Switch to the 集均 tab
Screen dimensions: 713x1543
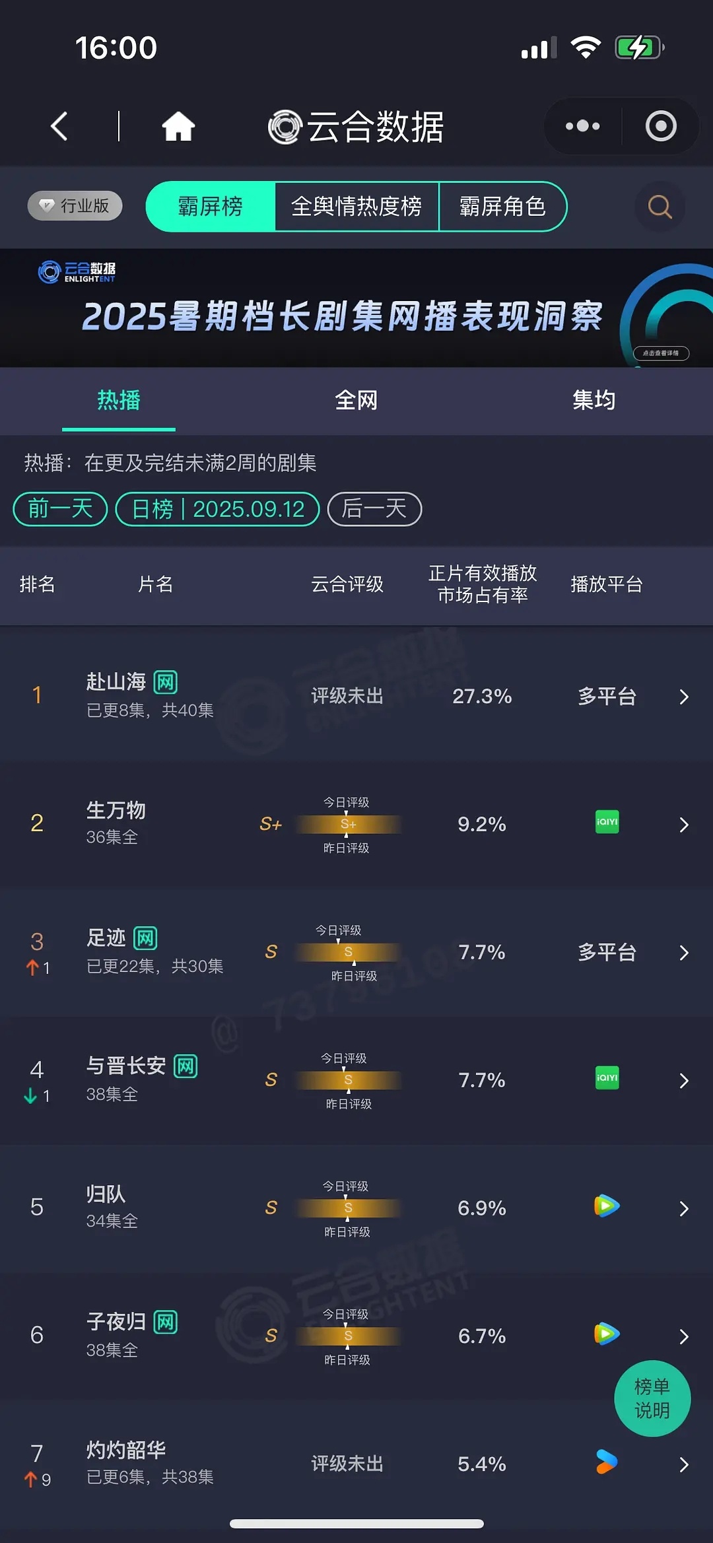pos(594,400)
